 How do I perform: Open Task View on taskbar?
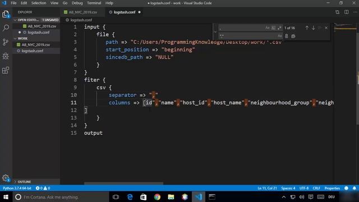pos(116,197)
